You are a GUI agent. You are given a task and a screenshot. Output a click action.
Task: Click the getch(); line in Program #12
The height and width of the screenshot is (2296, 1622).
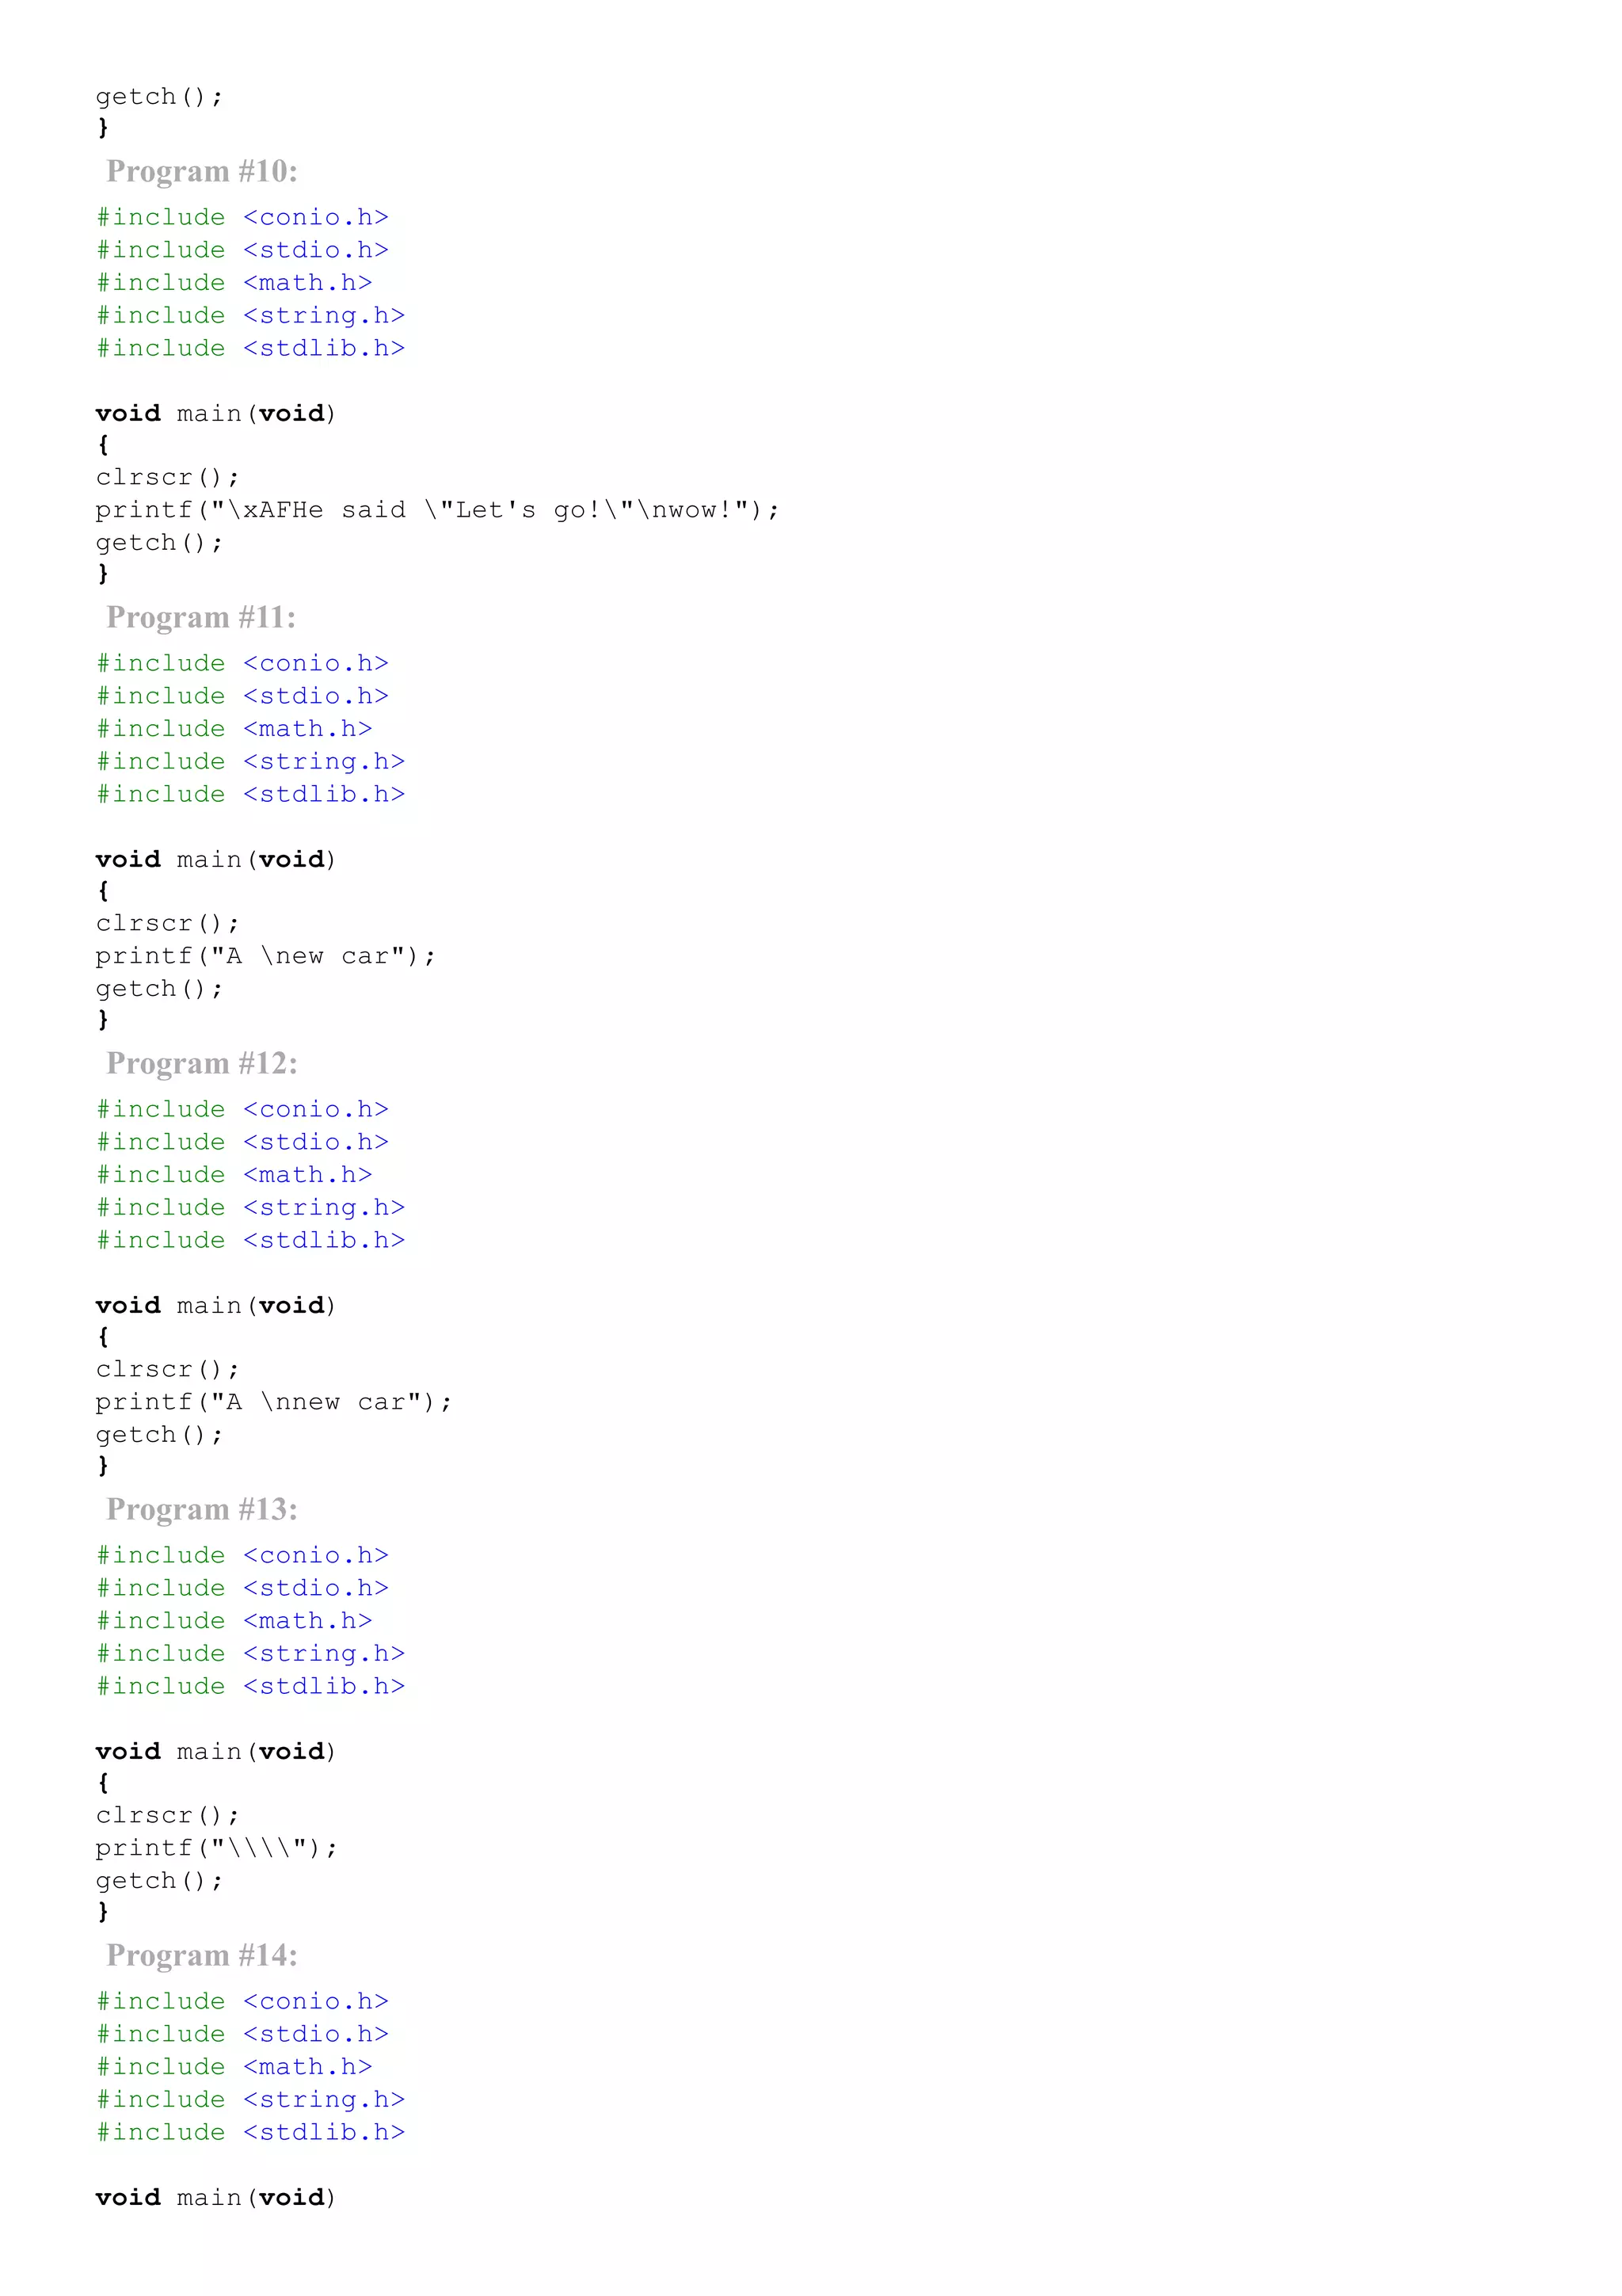[159, 1436]
